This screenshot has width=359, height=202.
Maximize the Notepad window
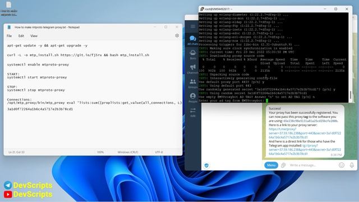click(166, 27)
